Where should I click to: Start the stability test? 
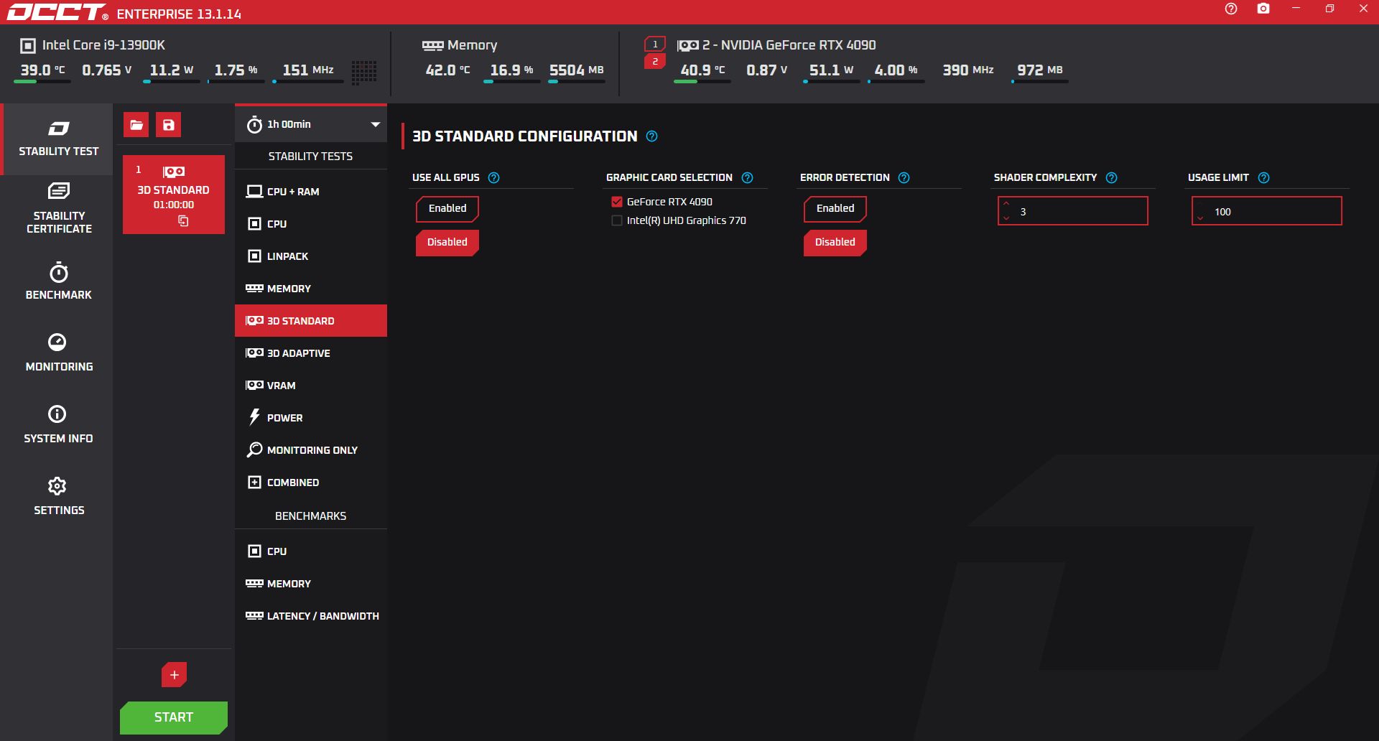174,717
